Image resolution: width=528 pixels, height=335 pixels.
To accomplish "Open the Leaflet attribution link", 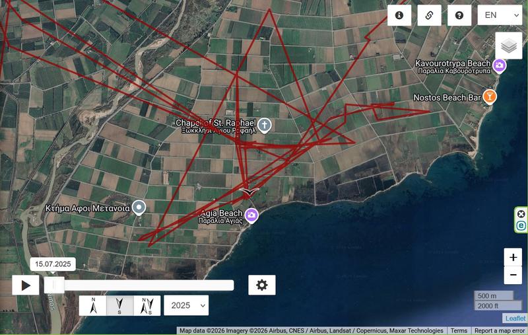I will tap(515, 318).
